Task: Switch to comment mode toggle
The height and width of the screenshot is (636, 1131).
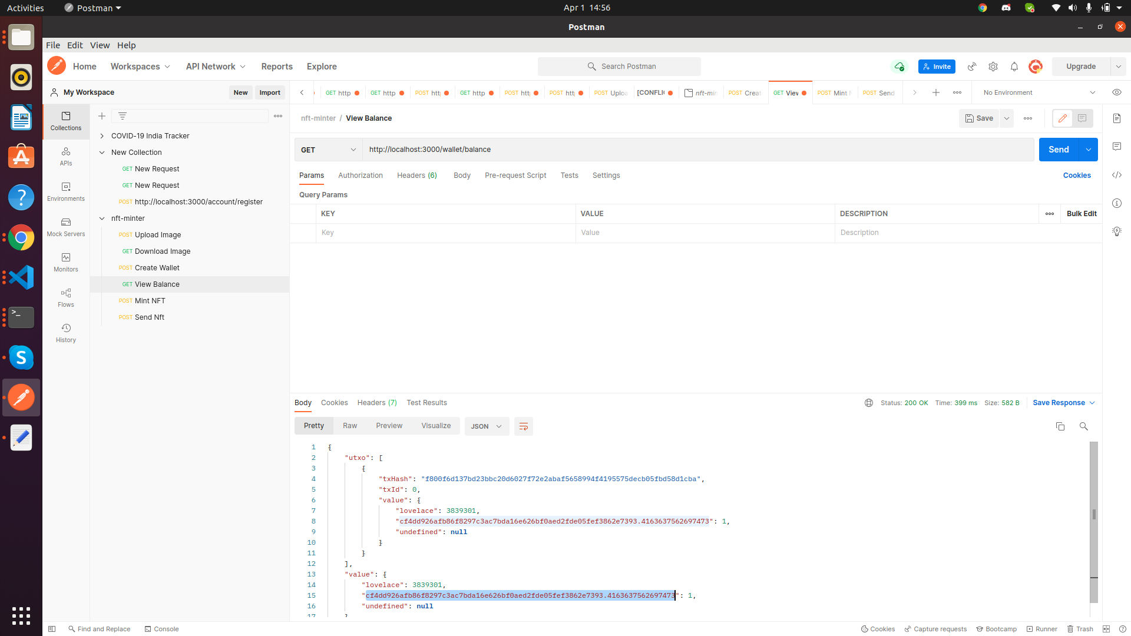Action: click(x=1082, y=118)
